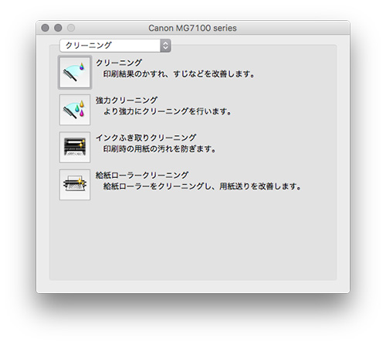This screenshot has height=345, width=386.
Task: Click the description 印刷結果のかすれ、すじなどを改善します。
Action: tap(179, 74)
